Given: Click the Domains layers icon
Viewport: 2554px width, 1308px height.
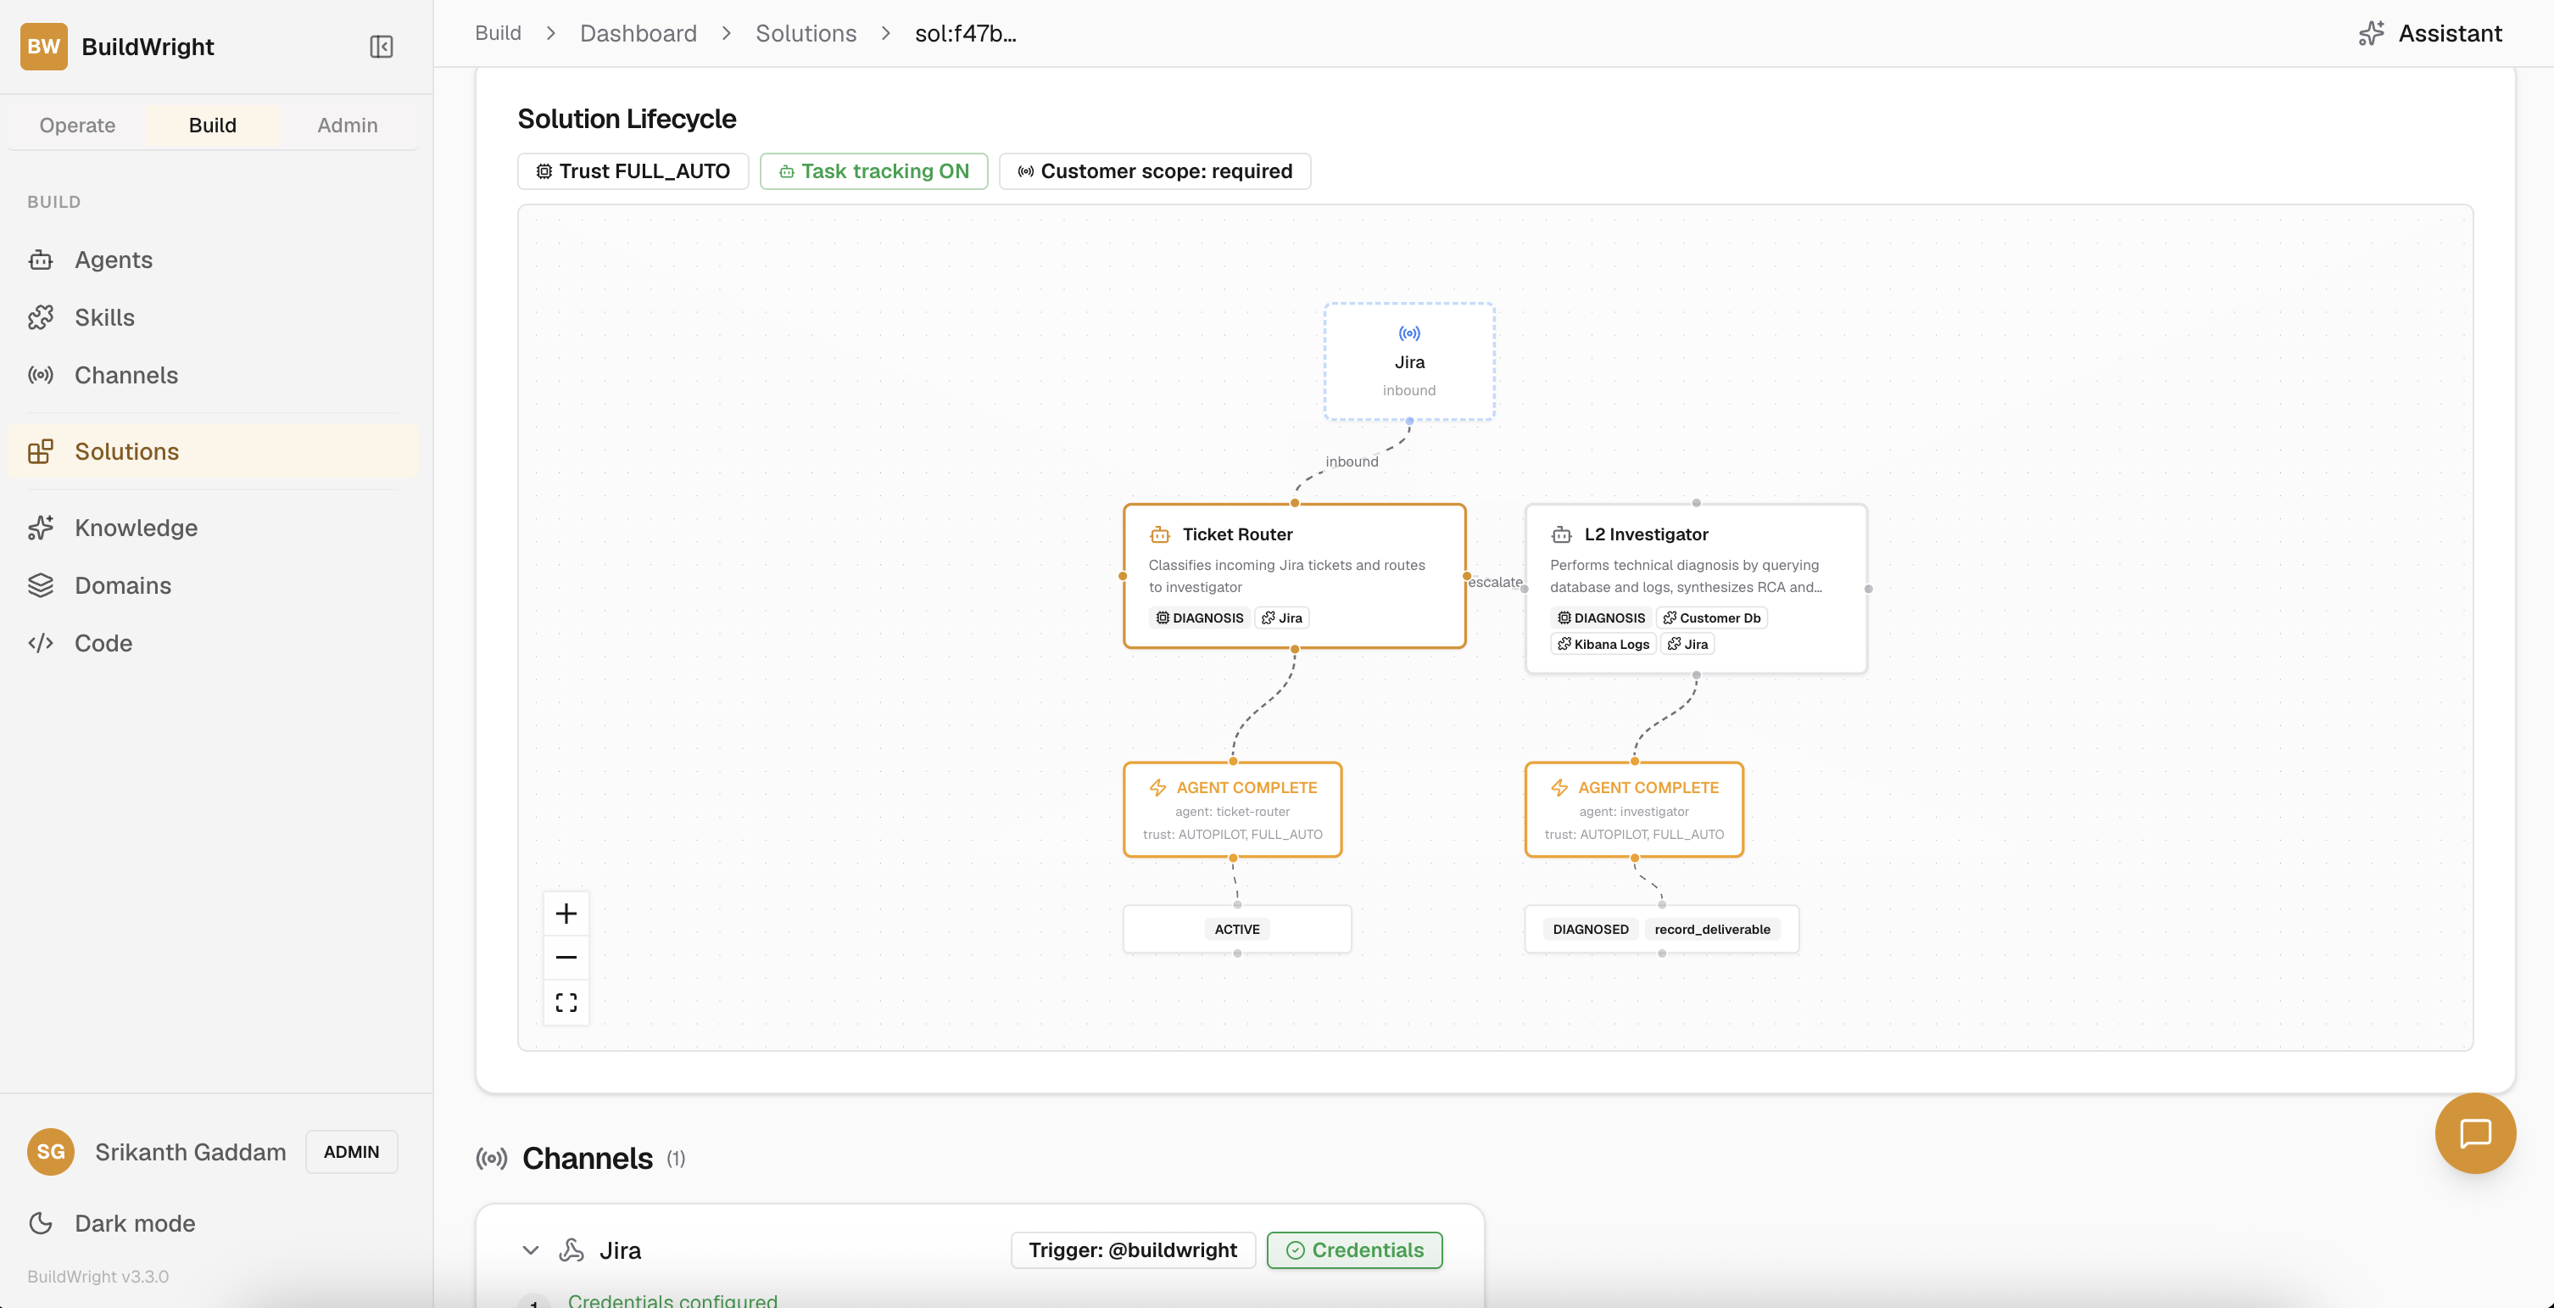Looking at the screenshot, I should tap(41, 585).
